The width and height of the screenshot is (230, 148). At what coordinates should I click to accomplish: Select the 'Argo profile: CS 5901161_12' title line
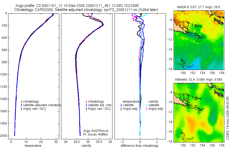point(77,6)
